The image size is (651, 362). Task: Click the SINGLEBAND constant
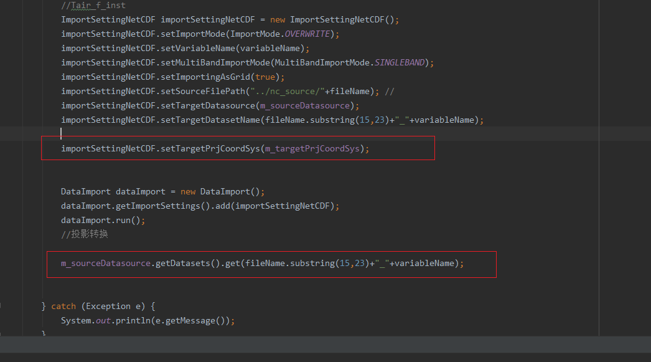tap(400, 62)
